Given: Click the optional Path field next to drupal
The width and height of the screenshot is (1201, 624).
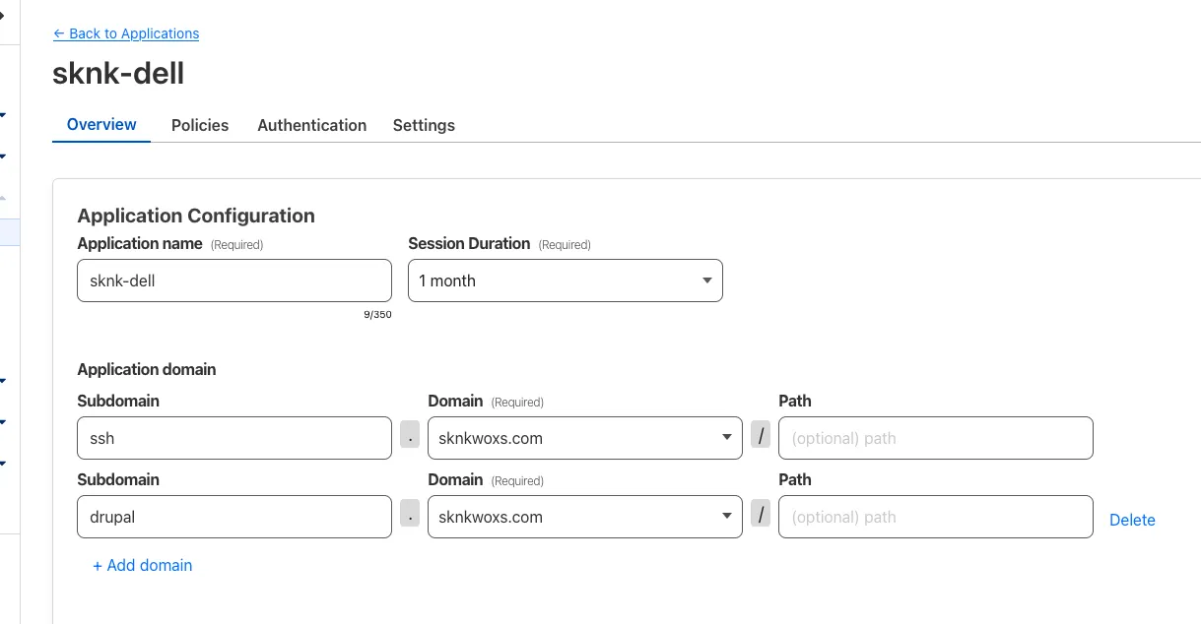Looking at the screenshot, I should [934, 516].
